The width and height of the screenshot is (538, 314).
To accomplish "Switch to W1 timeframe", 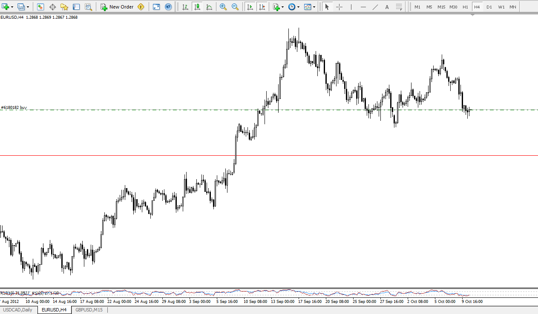I will pyautogui.click(x=501, y=7).
